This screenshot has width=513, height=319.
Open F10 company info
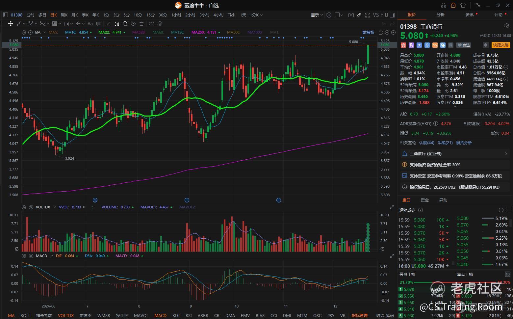click(384, 15)
